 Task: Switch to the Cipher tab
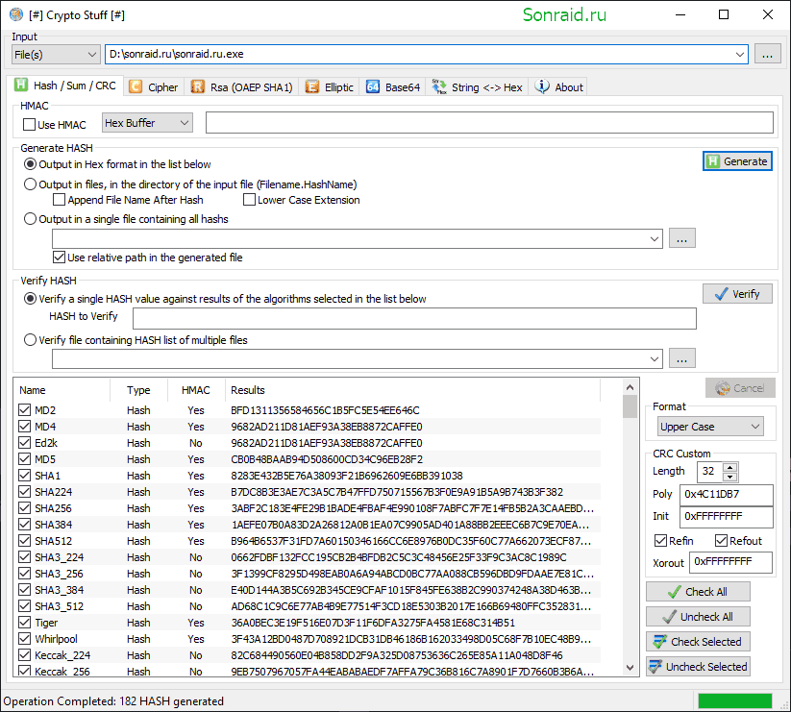click(154, 87)
